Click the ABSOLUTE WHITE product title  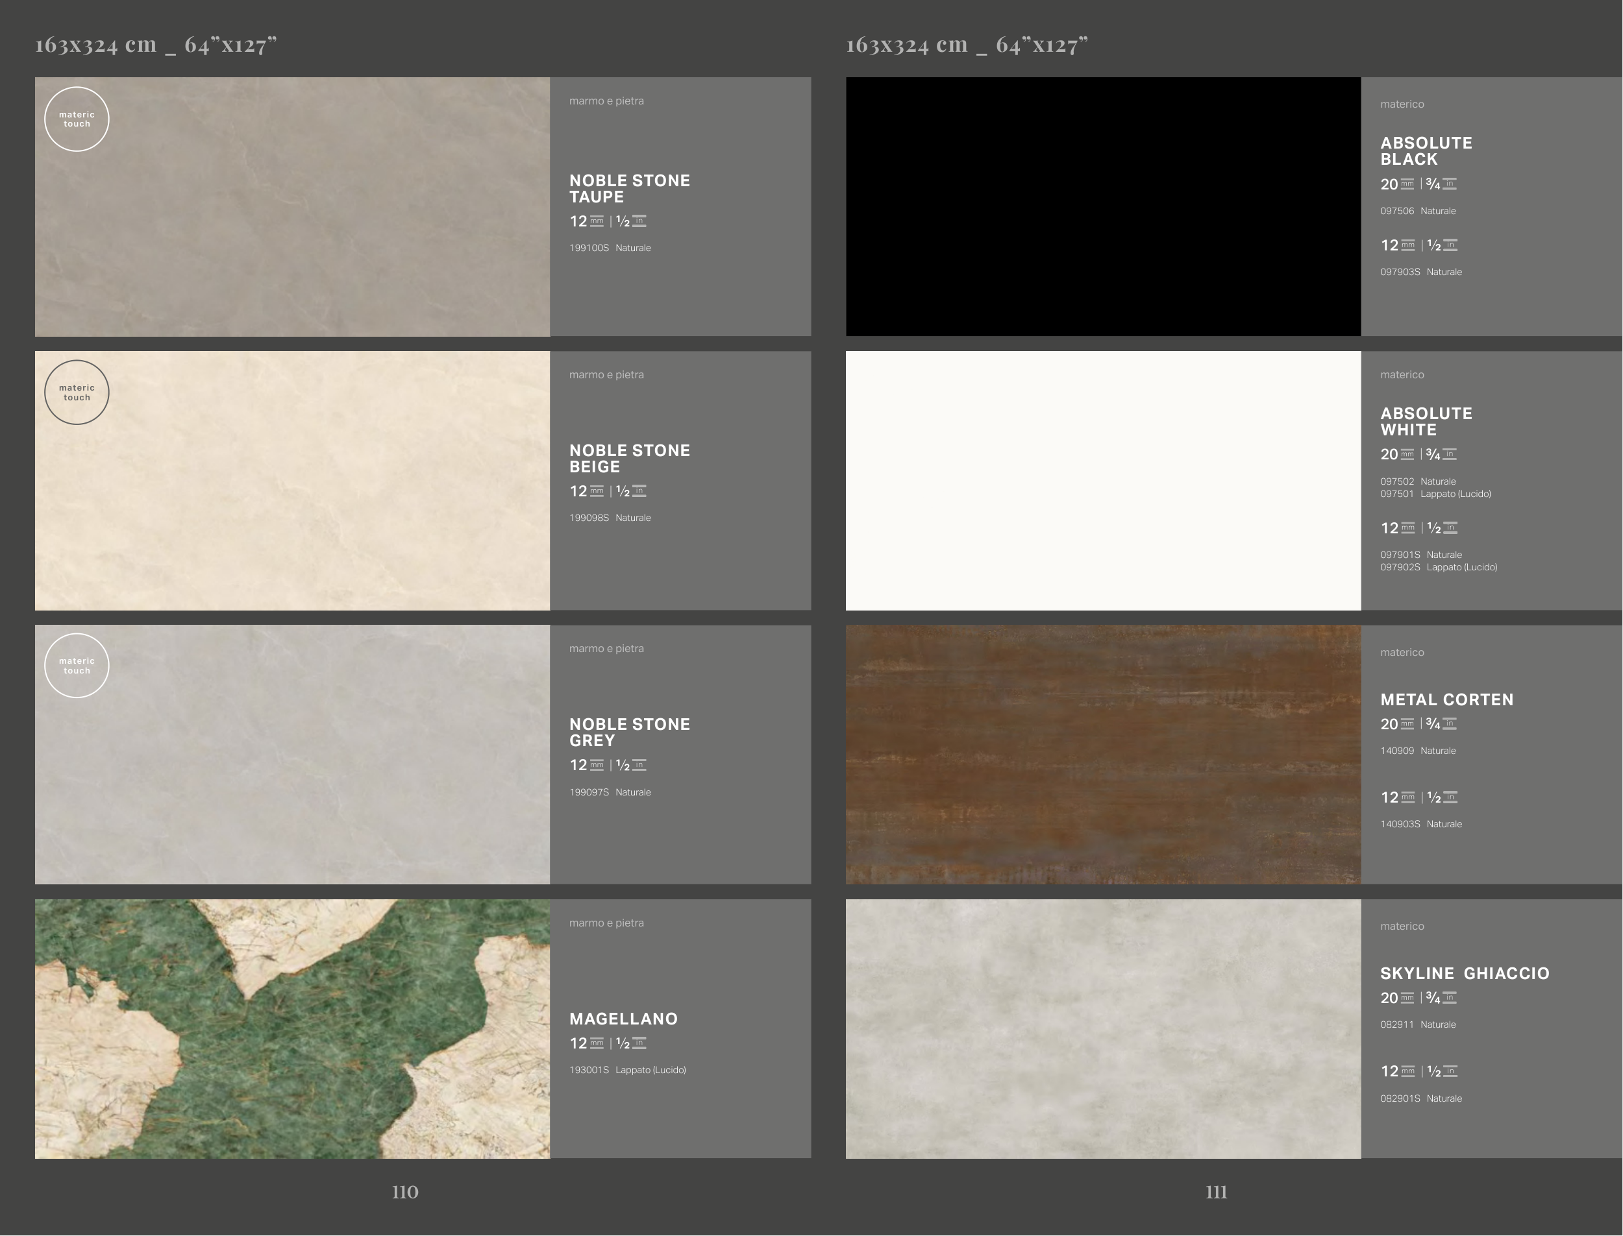[x=1426, y=422]
